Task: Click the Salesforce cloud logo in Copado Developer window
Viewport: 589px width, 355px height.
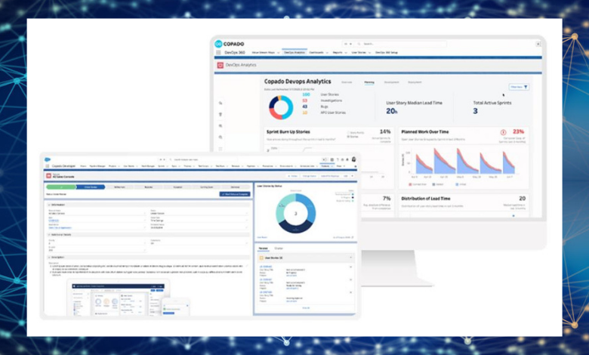Action: coord(48,159)
